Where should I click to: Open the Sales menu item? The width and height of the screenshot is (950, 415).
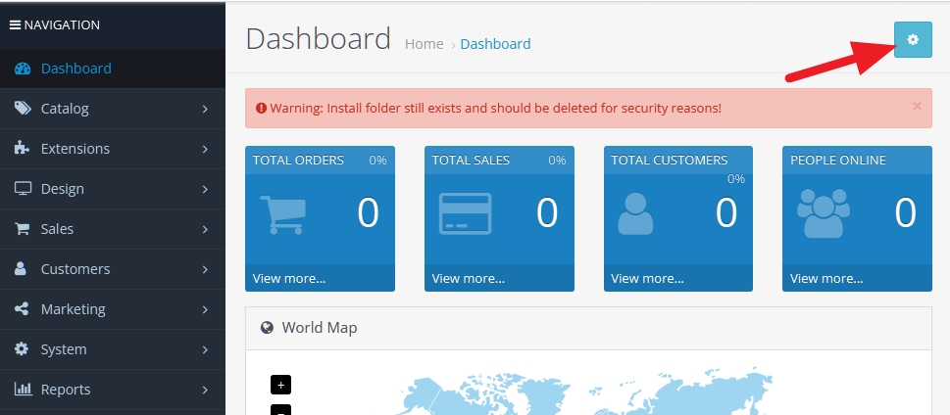point(113,229)
